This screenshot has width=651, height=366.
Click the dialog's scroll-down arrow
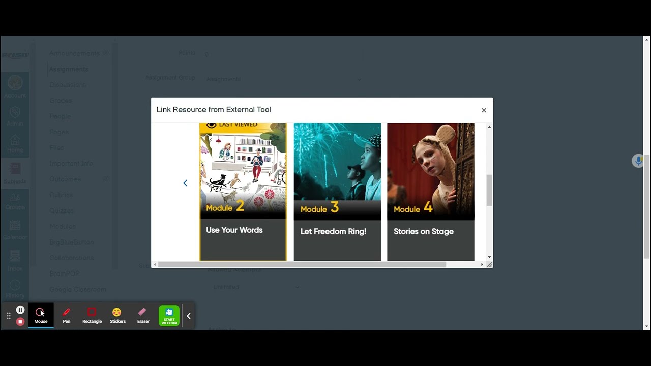point(489,257)
